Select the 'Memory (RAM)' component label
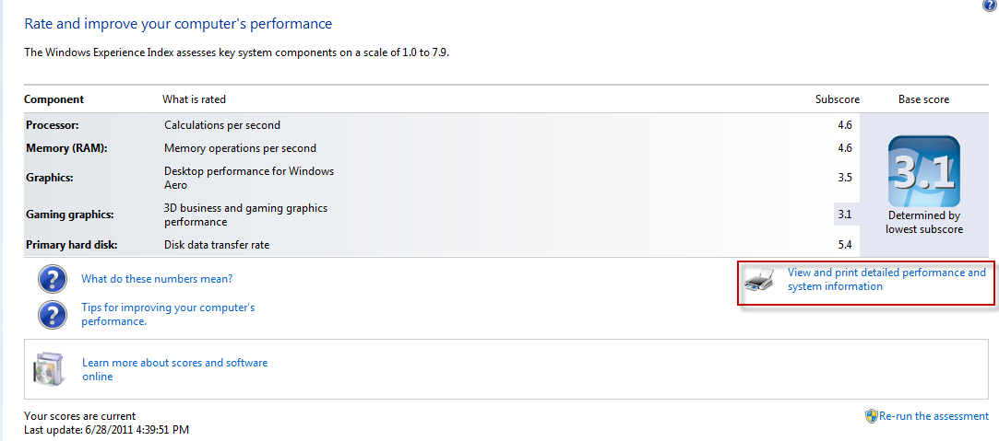The image size is (999, 441). (66, 148)
